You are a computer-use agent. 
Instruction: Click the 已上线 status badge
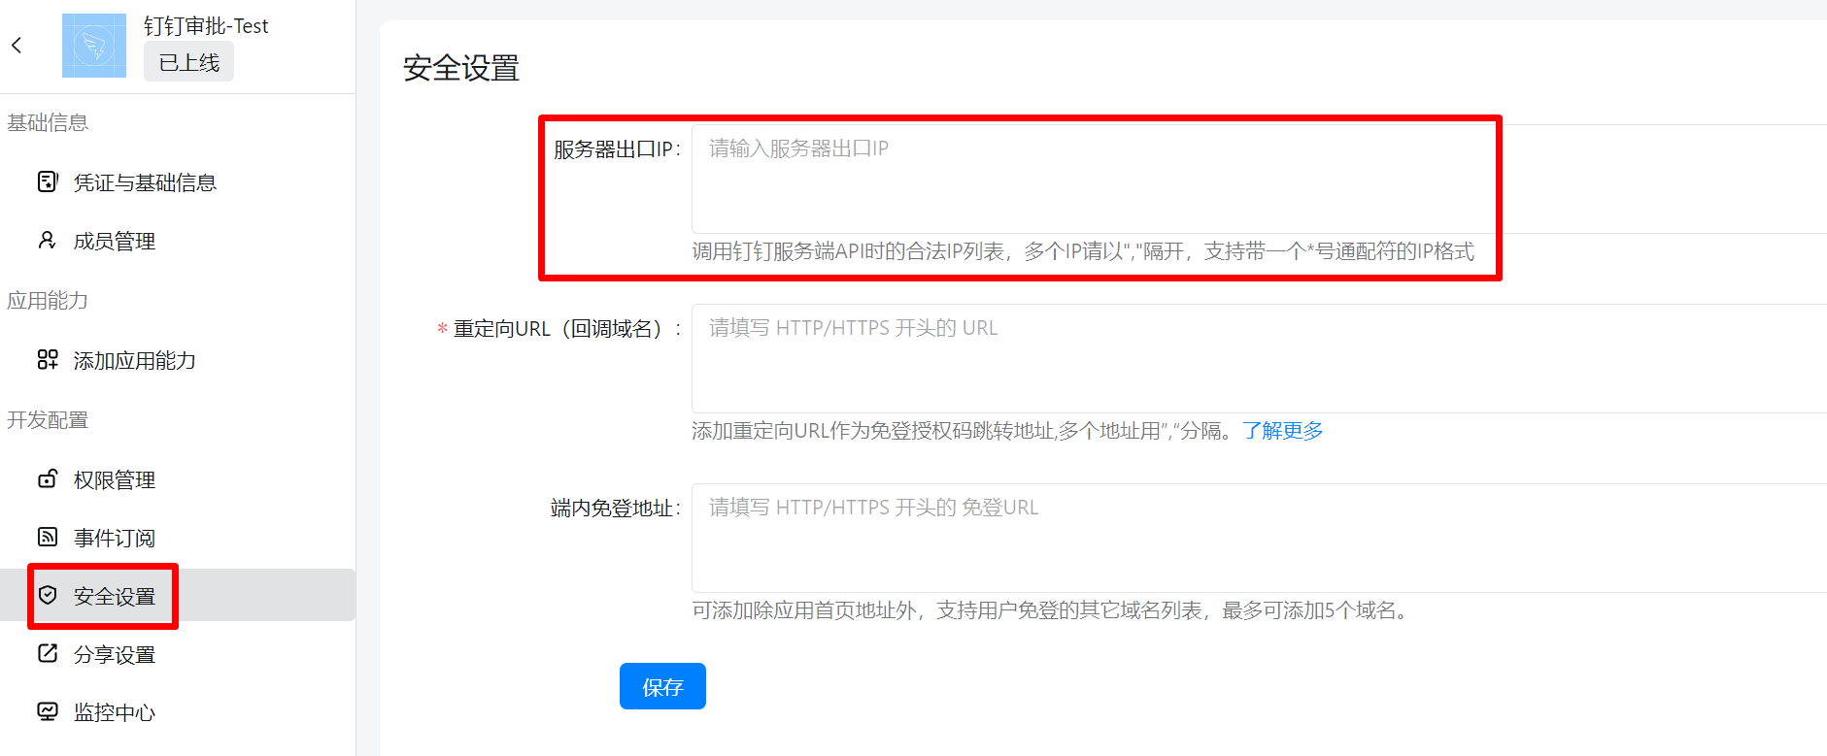click(x=188, y=62)
